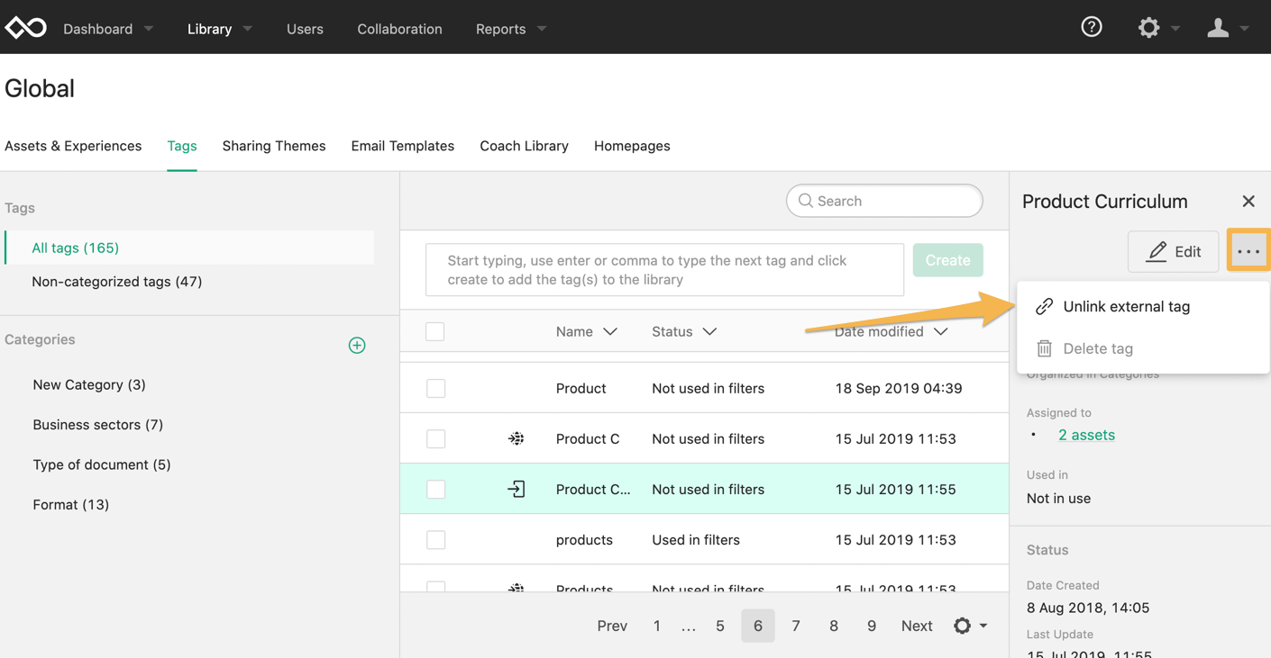1271x658 pixels.
Task: Go to page 5
Action: (720, 626)
